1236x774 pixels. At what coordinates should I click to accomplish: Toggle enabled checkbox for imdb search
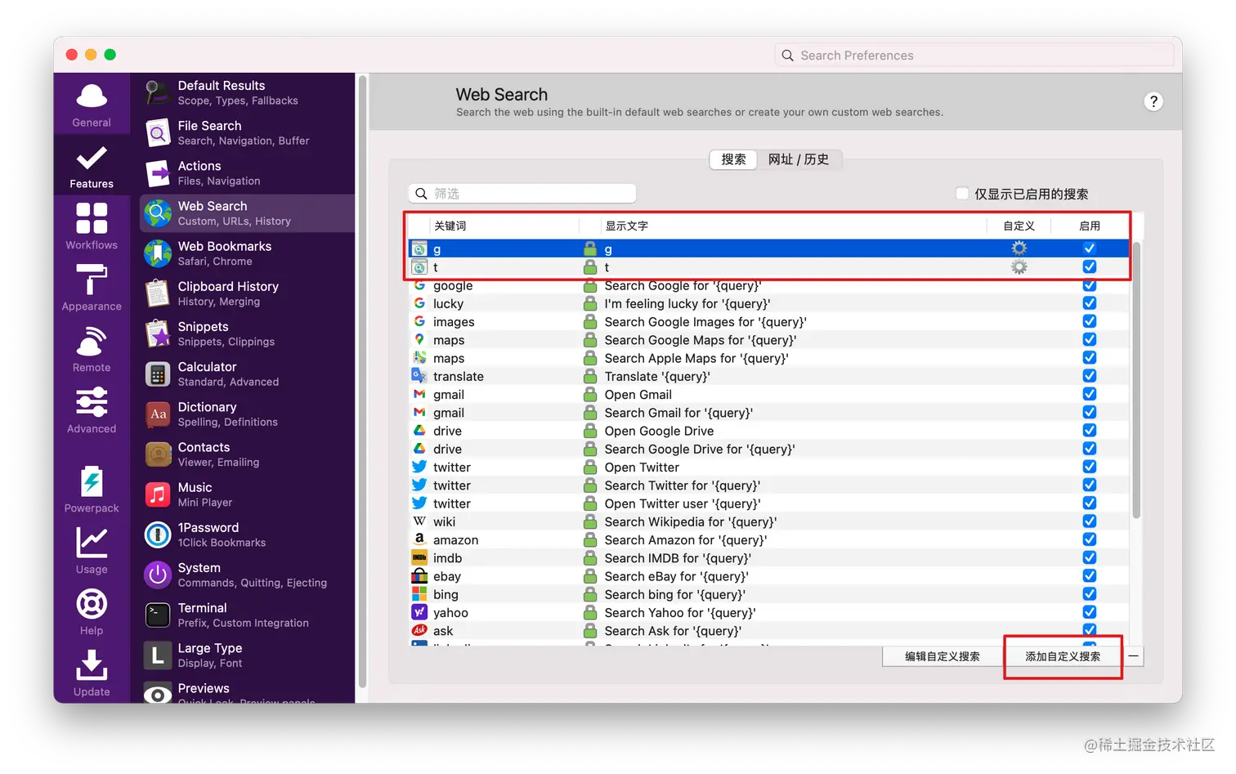(x=1090, y=557)
